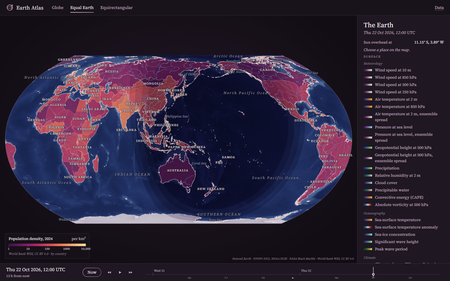Click the Earth Atlas title text
The image size is (450, 281).
pyautogui.click(x=30, y=8)
